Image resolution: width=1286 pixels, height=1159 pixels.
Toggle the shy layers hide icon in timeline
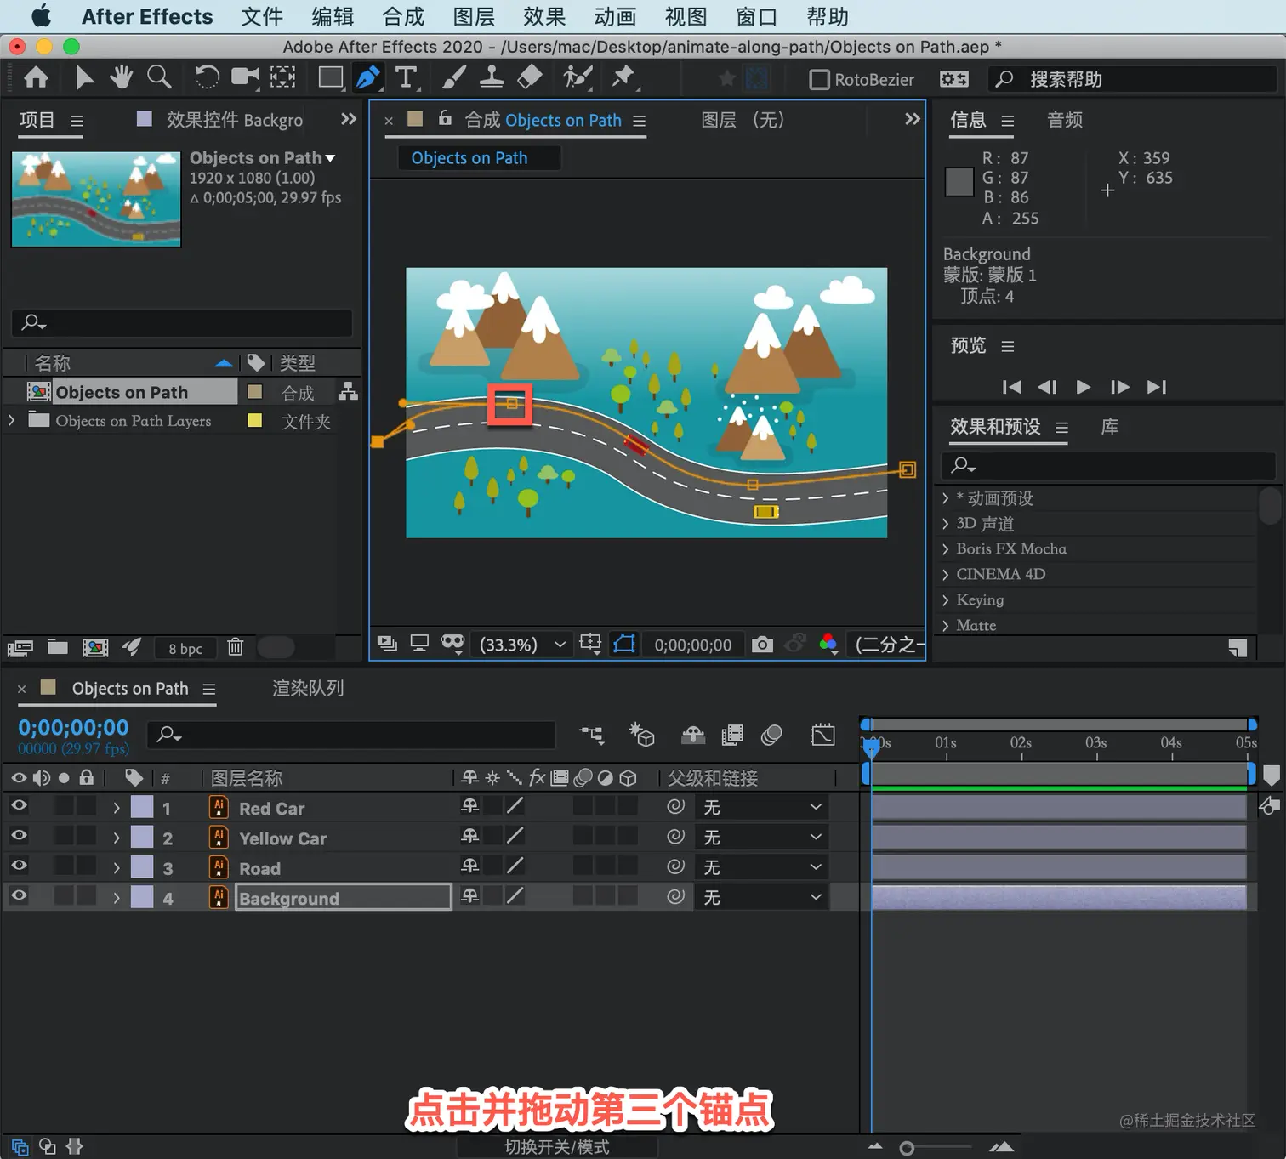tap(693, 735)
